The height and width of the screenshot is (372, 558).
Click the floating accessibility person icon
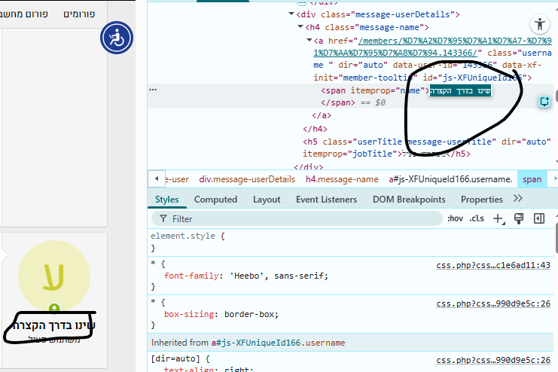point(539,23)
